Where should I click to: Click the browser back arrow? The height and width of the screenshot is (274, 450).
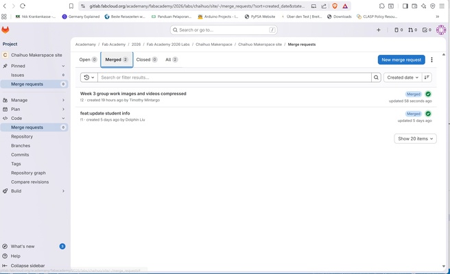point(5,6)
